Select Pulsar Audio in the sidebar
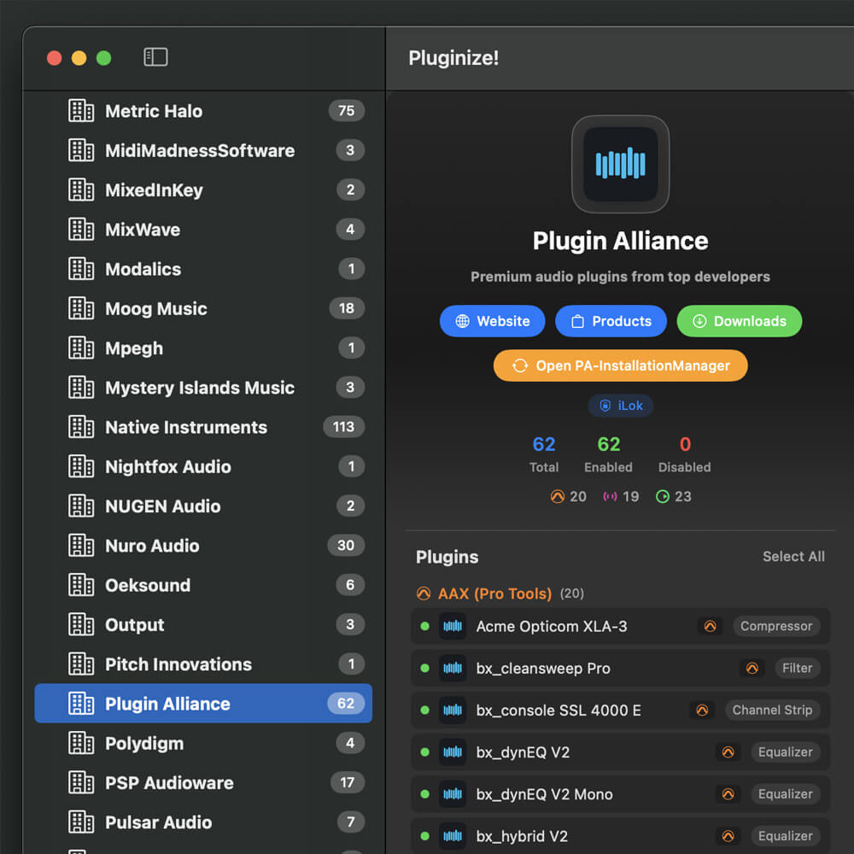 click(x=203, y=822)
